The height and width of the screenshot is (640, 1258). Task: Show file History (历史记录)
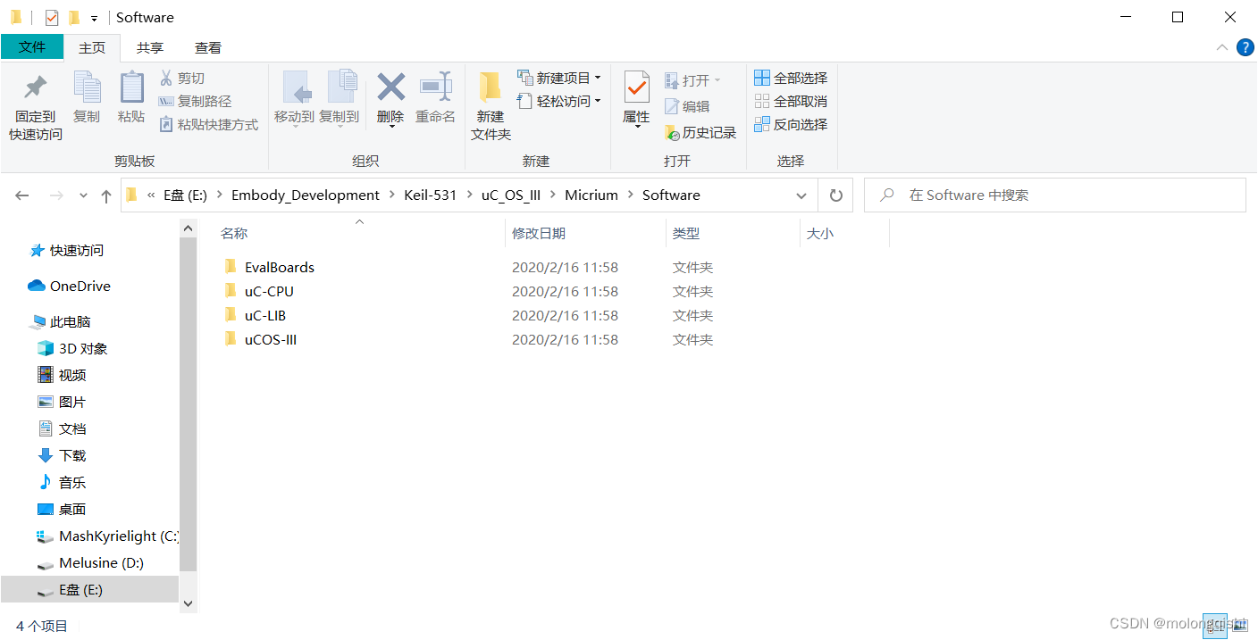coord(700,132)
